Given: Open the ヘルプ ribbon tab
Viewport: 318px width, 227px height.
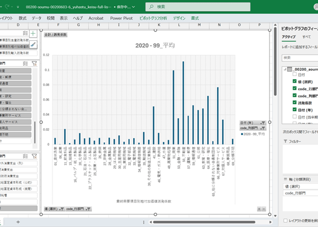Looking at the screenshot, I should (x=78, y=18).
